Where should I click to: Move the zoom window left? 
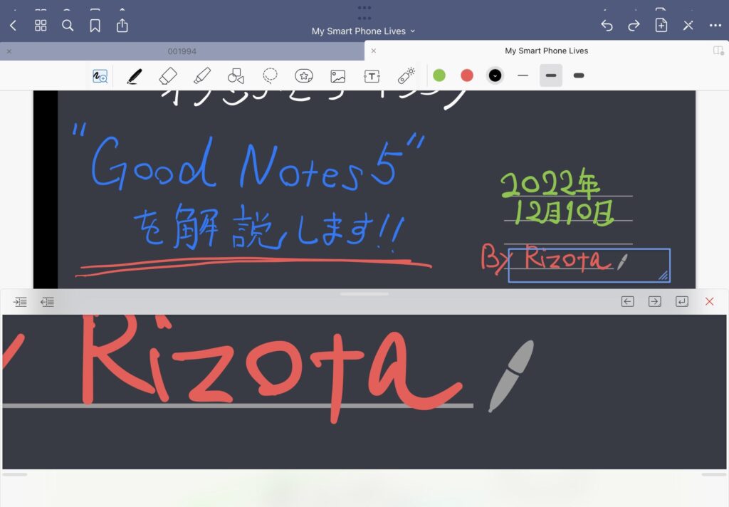point(628,301)
